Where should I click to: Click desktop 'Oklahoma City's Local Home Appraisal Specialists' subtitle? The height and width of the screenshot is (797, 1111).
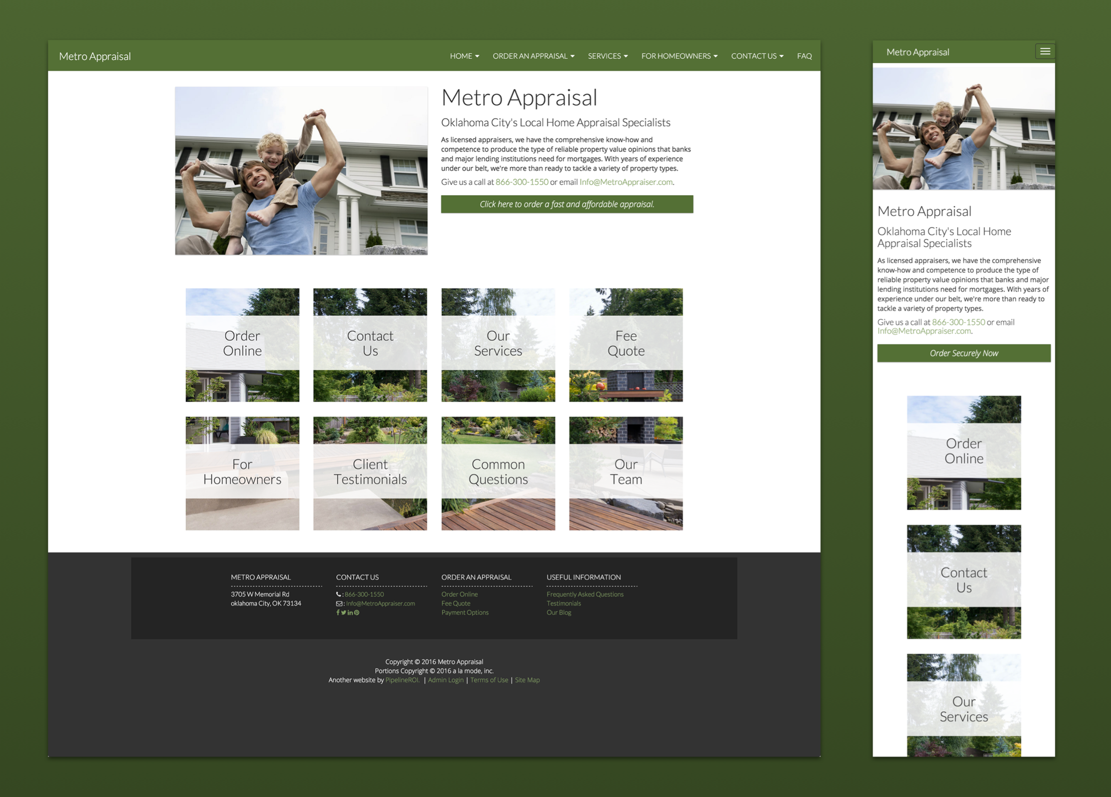pos(555,123)
